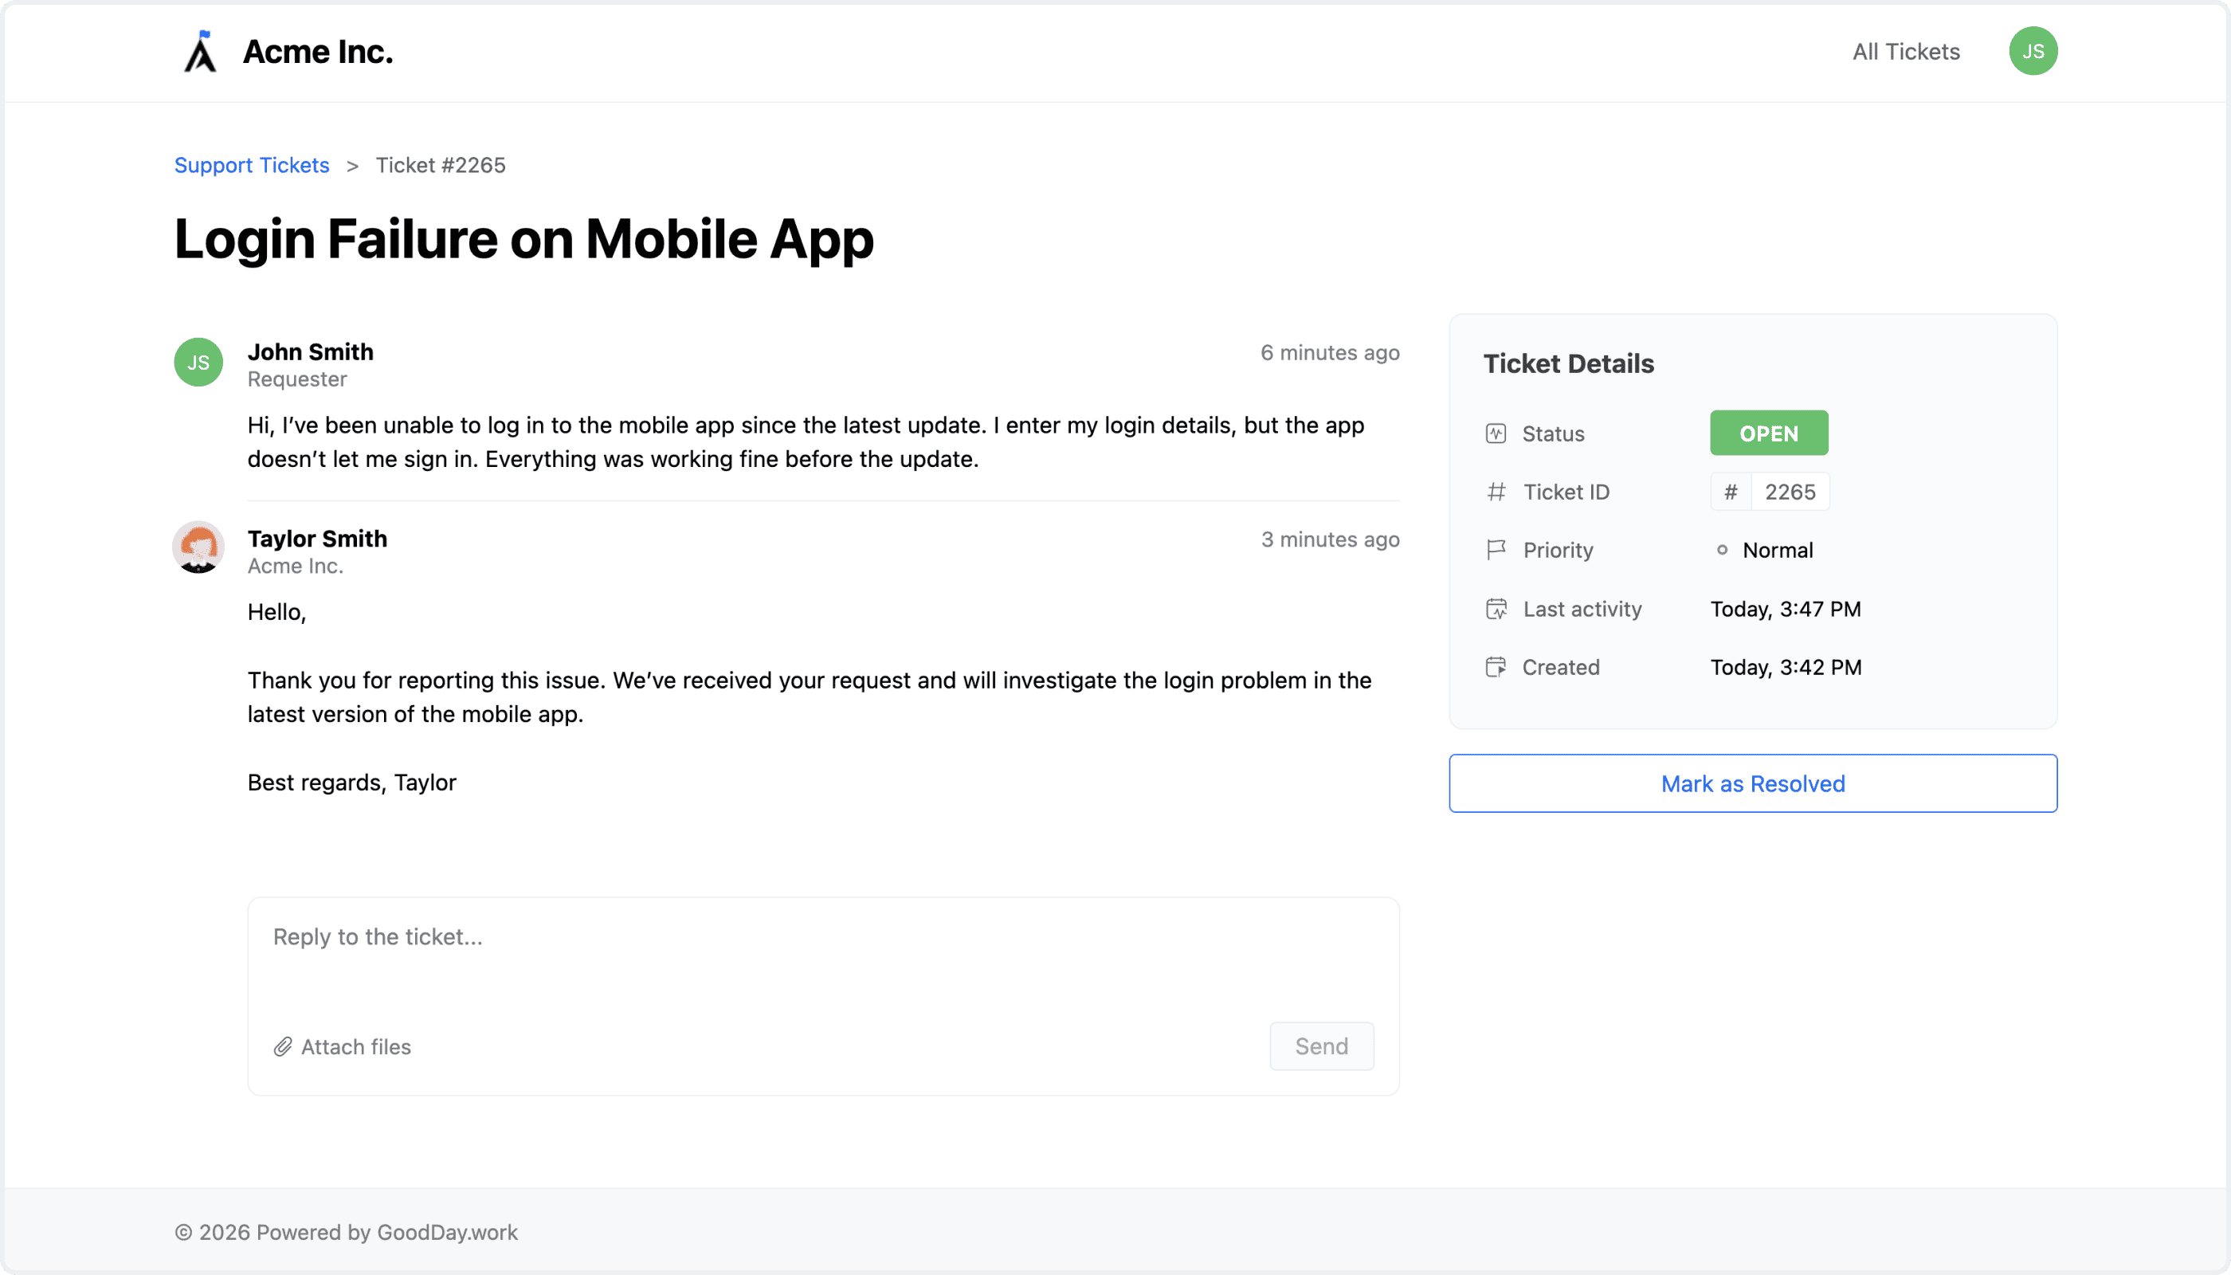
Task: Click the Last activity calendar icon
Action: click(1496, 609)
